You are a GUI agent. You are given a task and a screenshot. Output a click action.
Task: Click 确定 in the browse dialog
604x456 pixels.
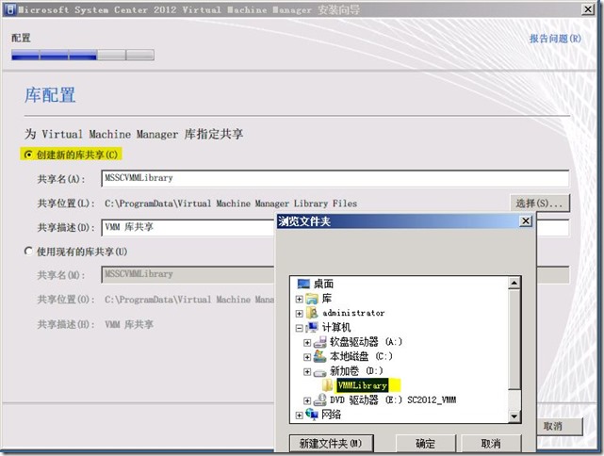click(x=425, y=444)
